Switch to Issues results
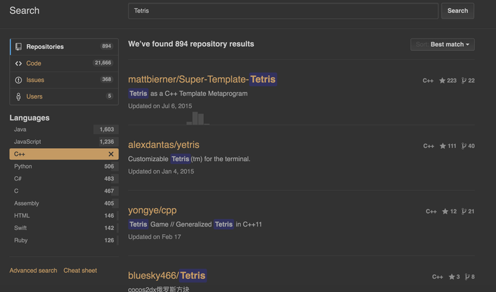The image size is (496, 292). pyautogui.click(x=64, y=80)
